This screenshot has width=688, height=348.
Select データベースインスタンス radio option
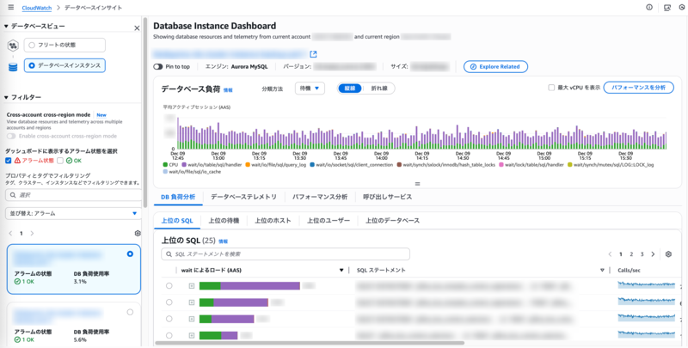pyautogui.click(x=32, y=65)
